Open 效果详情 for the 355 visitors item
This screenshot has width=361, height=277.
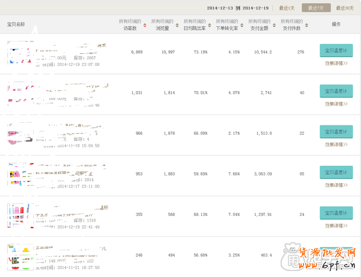coord(336,225)
